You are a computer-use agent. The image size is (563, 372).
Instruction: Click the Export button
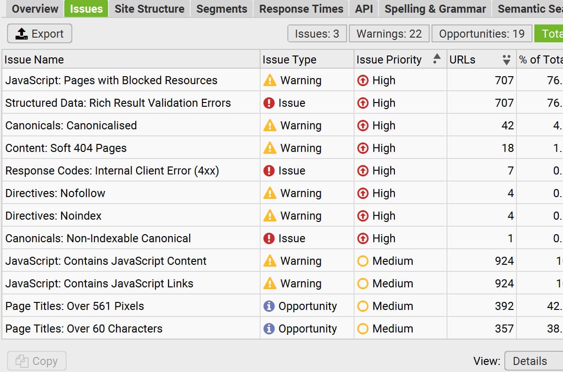pyautogui.click(x=39, y=33)
